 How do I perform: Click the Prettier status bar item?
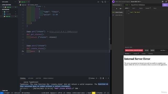[99, 93]
